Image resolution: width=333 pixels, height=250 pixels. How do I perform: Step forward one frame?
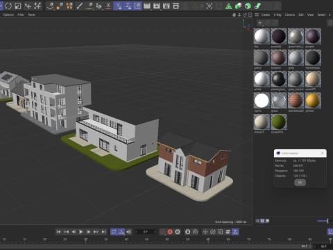tap(88, 232)
